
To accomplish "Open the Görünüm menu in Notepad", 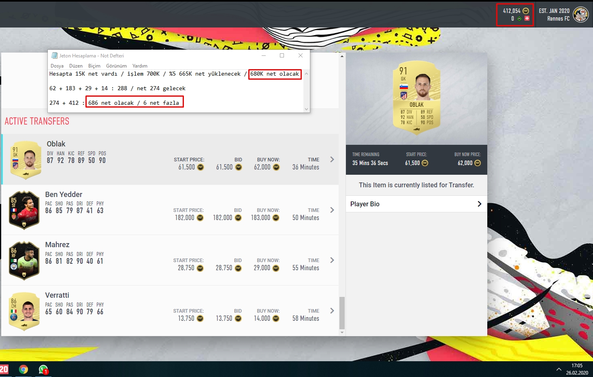I will 116,66.
